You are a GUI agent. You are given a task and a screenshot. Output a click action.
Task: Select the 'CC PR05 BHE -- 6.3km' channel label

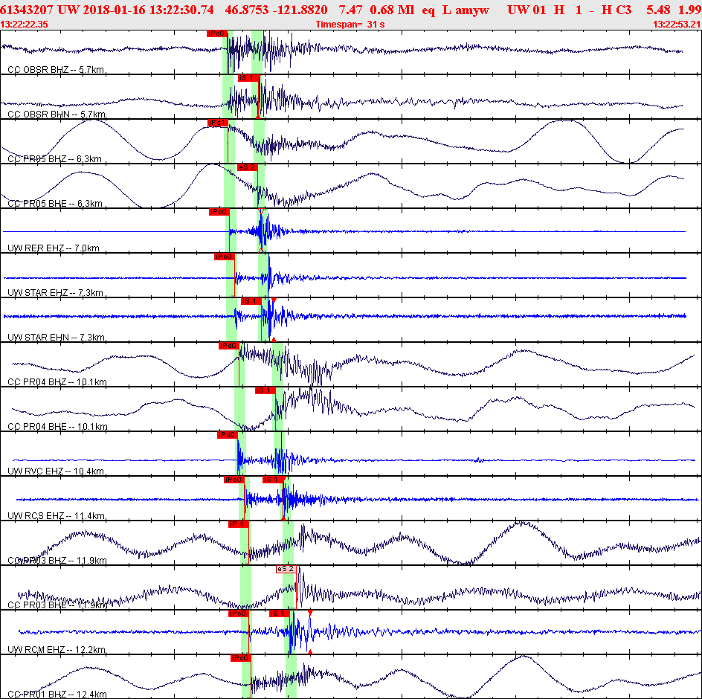point(55,203)
